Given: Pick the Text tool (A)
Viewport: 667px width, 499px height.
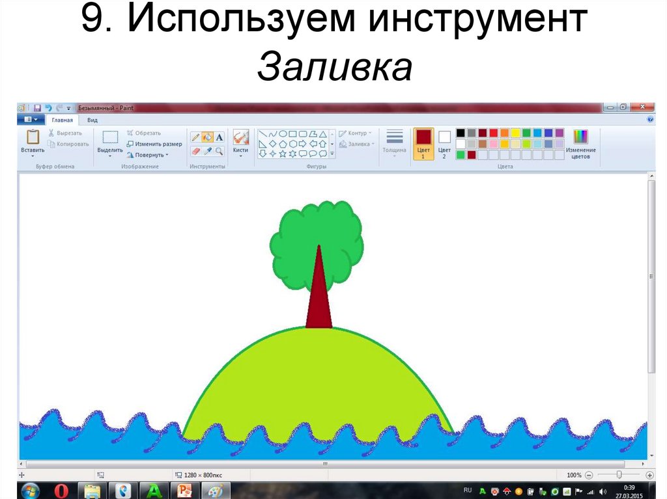Looking at the screenshot, I should tap(218, 137).
